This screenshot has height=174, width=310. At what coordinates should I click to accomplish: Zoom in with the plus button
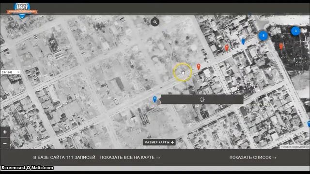[5, 132]
